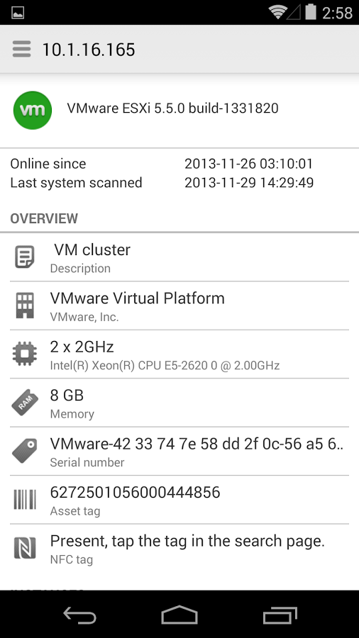Screen dimensions: 359x638
Task: Tap the barcode asset tag icon
Action: [25, 499]
